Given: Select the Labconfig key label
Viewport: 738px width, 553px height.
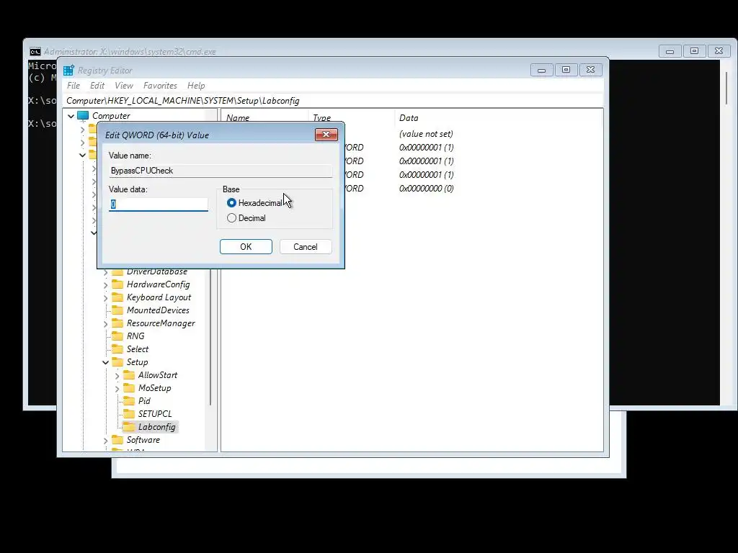Looking at the screenshot, I should tap(156, 427).
